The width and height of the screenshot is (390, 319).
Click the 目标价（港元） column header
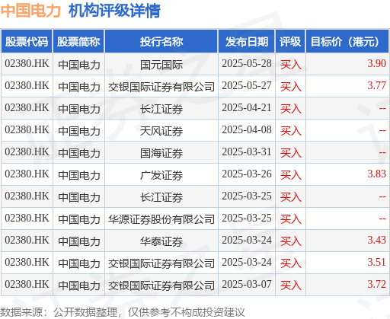pyautogui.click(x=347, y=41)
